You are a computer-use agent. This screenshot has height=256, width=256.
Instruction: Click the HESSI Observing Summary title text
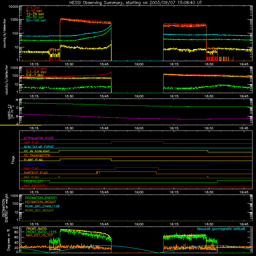[x=135, y=3]
